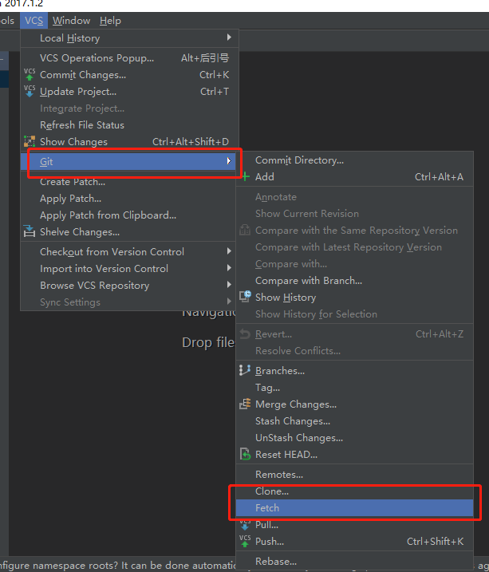The height and width of the screenshot is (572, 489).
Task: Select Browse VCS Repository
Action: tap(129, 286)
